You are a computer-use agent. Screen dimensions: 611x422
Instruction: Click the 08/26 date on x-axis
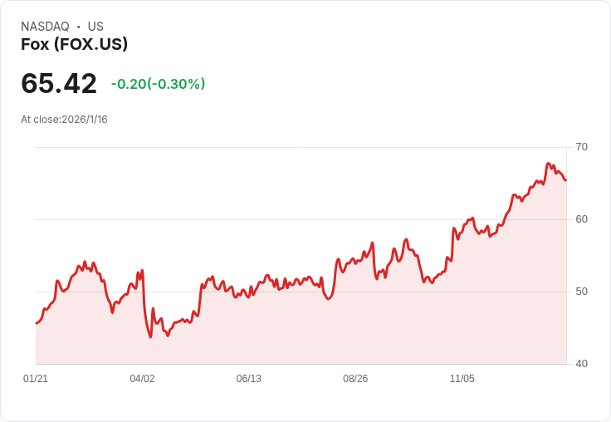tap(355, 379)
